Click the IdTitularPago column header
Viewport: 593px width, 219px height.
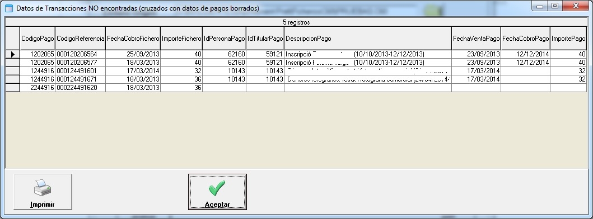point(265,38)
